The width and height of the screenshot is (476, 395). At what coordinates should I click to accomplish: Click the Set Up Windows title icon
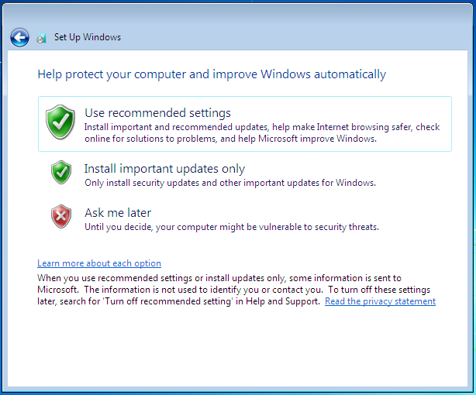[41, 38]
